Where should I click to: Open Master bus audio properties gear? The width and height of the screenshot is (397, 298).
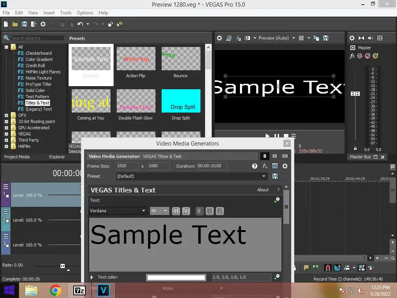[x=352, y=38]
